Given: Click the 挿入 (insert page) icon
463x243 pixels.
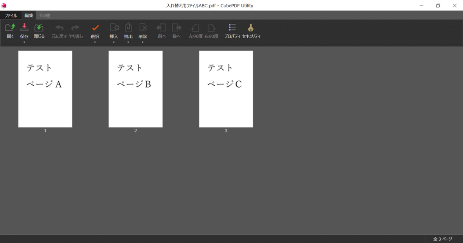Looking at the screenshot, I should tap(114, 28).
